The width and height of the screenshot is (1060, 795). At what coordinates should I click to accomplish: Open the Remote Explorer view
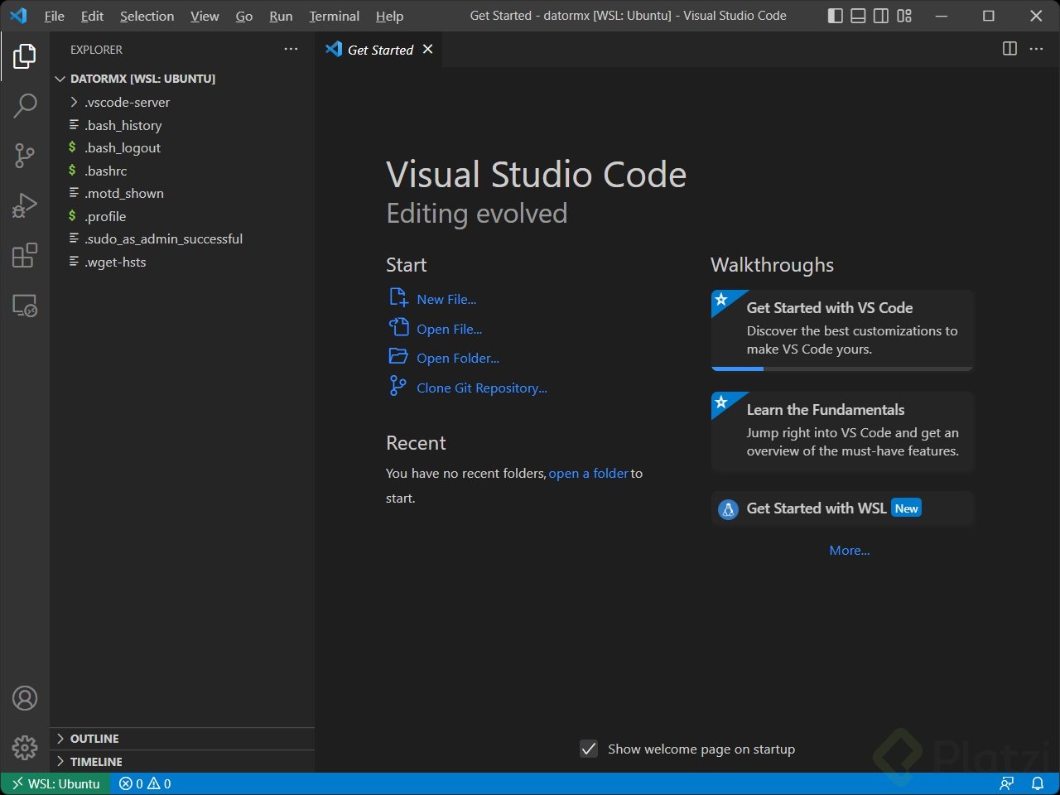(25, 306)
